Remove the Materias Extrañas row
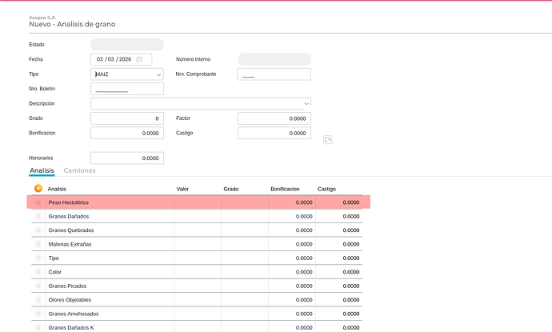The width and height of the screenshot is (552, 332). point(38,244)
